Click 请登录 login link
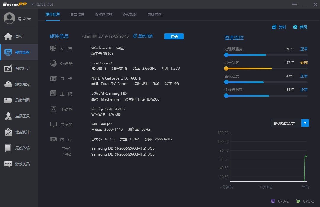 point(24,19)
